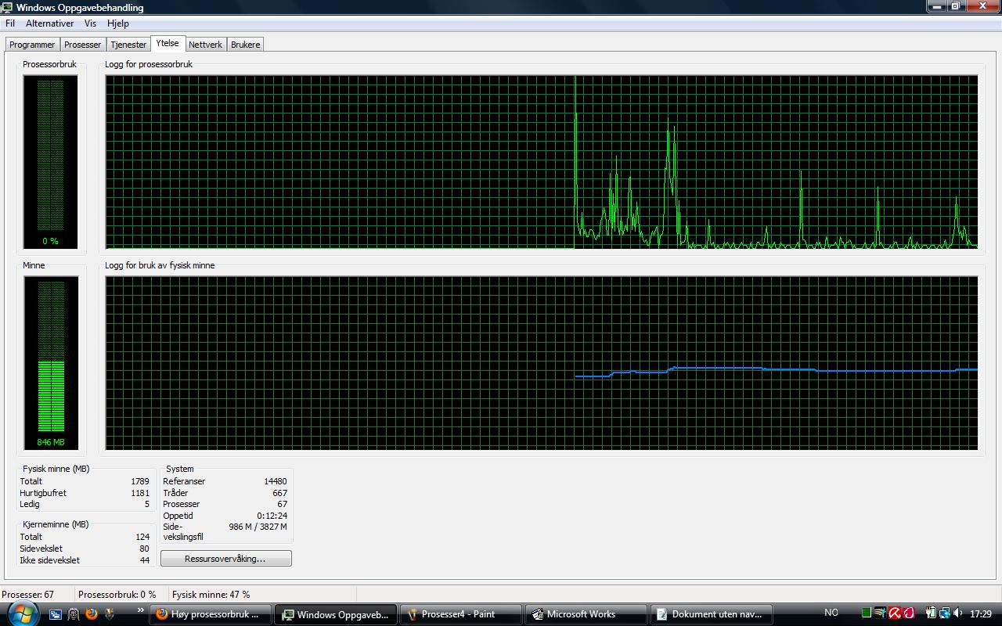Click the Referanser value 14480

tap(276, 481)
